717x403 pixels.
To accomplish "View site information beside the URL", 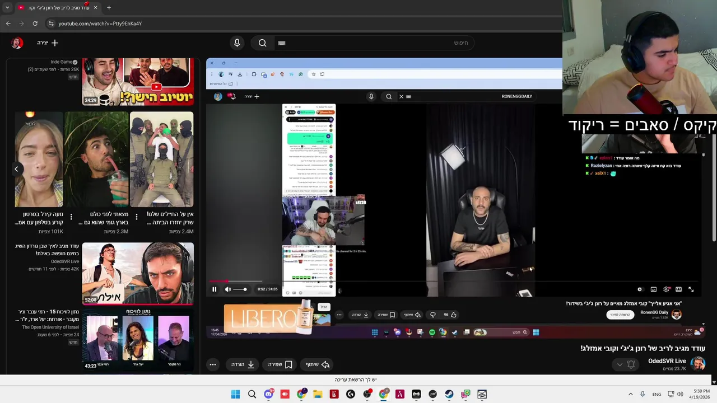I will click(x=51, y=24).
